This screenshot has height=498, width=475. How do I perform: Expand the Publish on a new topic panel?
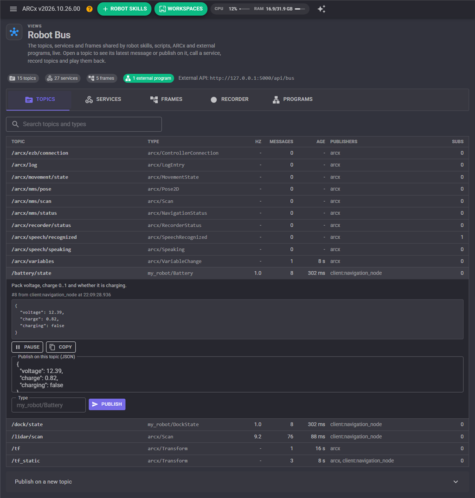coord(237,482)
